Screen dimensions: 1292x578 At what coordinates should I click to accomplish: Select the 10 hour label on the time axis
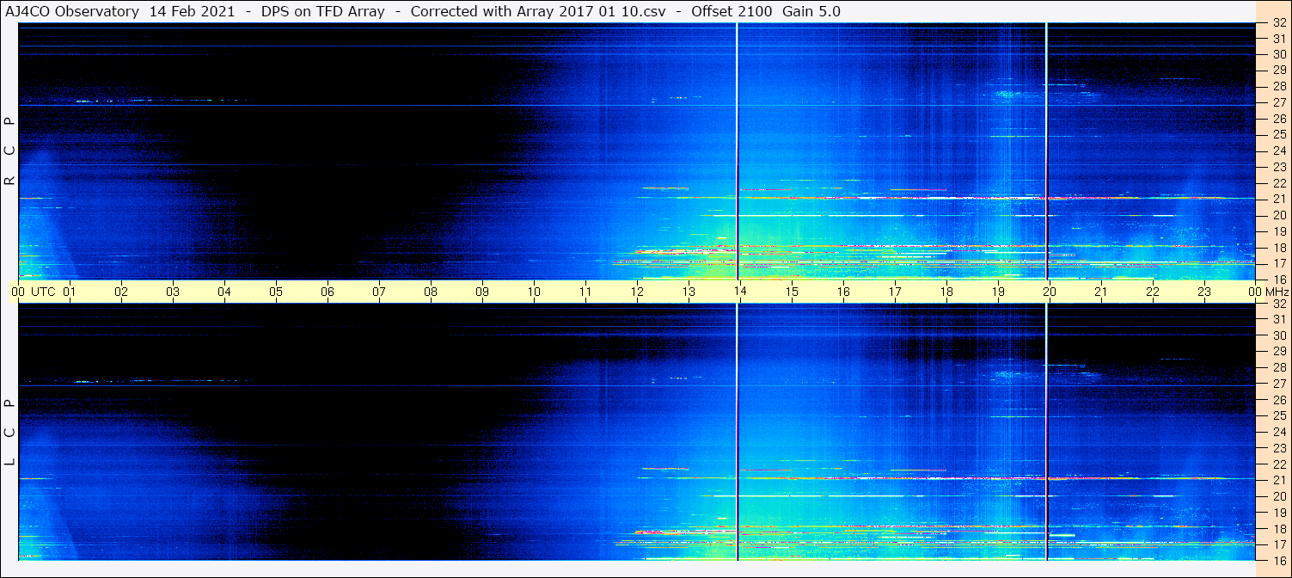(x=534, y=292)
